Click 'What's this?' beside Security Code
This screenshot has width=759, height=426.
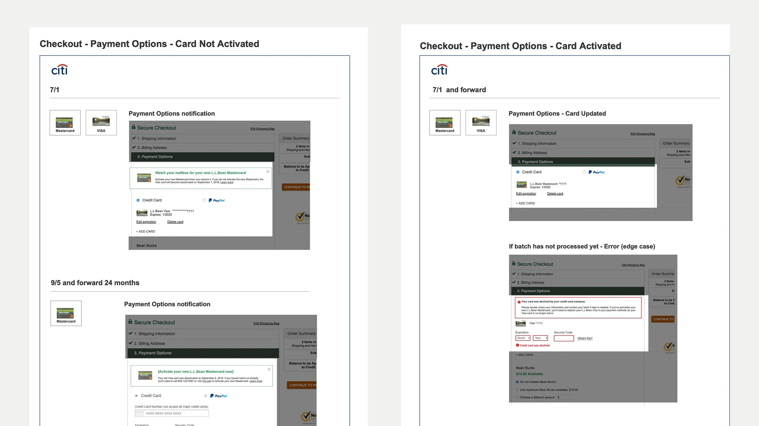tap(585, 338)
